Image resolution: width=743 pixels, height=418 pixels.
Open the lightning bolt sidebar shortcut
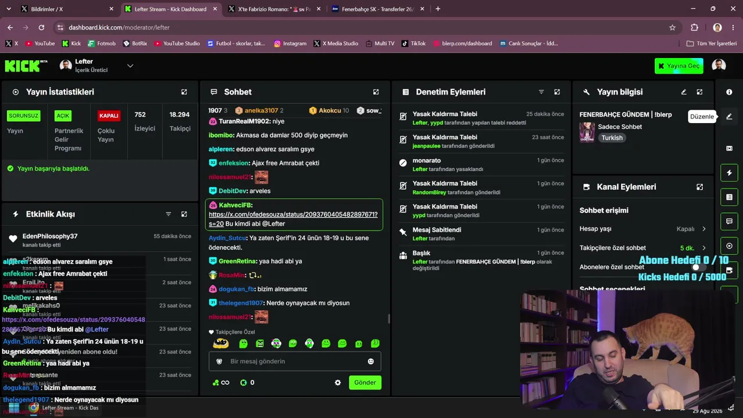(x=729, y=173)
